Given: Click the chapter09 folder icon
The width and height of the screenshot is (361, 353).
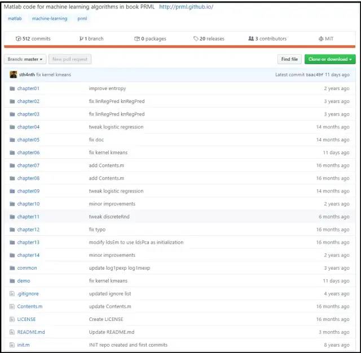Looking at the screenshot, I should [x=12, y=191].
